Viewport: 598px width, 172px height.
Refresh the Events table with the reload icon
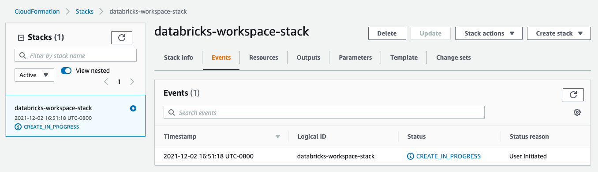point(573,95)
